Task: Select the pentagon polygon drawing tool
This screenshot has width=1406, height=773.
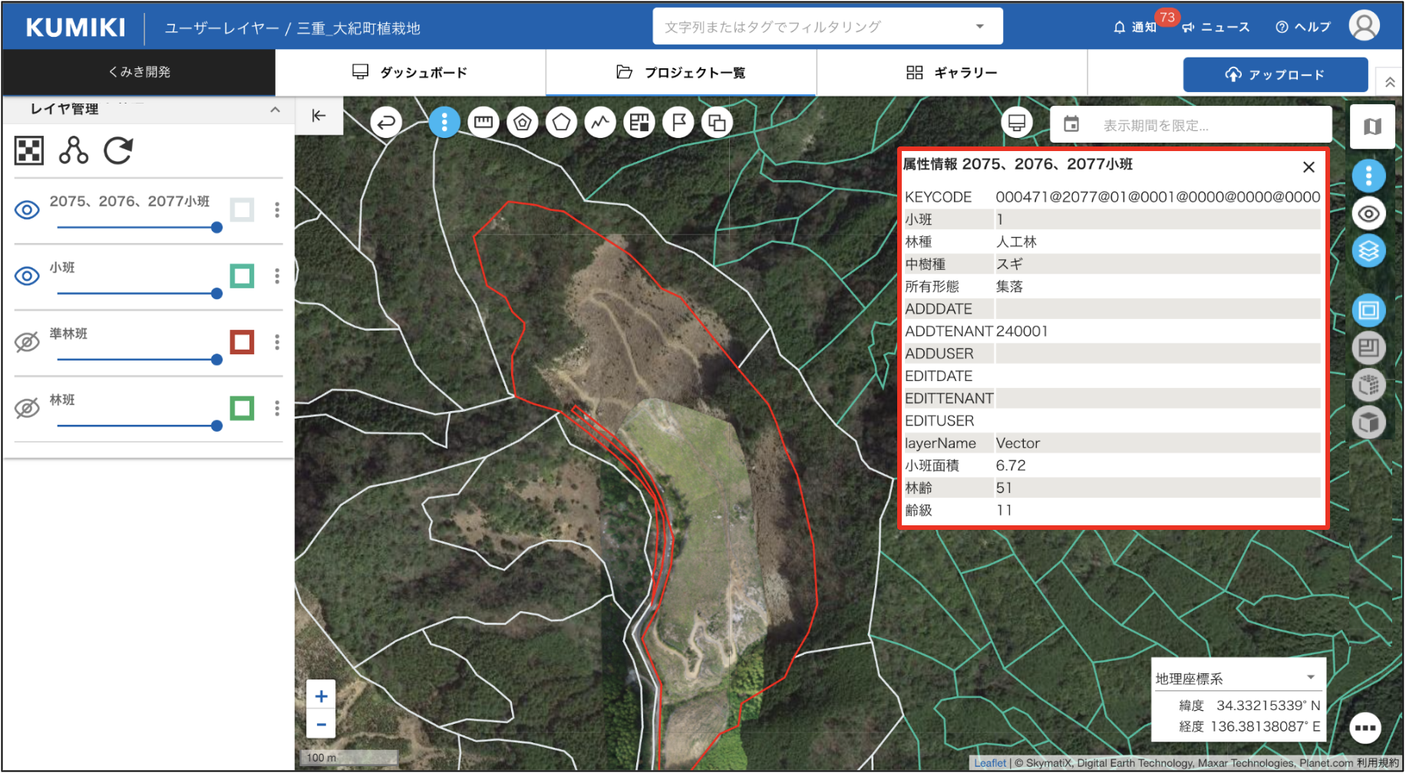Action: pos(562,123)
